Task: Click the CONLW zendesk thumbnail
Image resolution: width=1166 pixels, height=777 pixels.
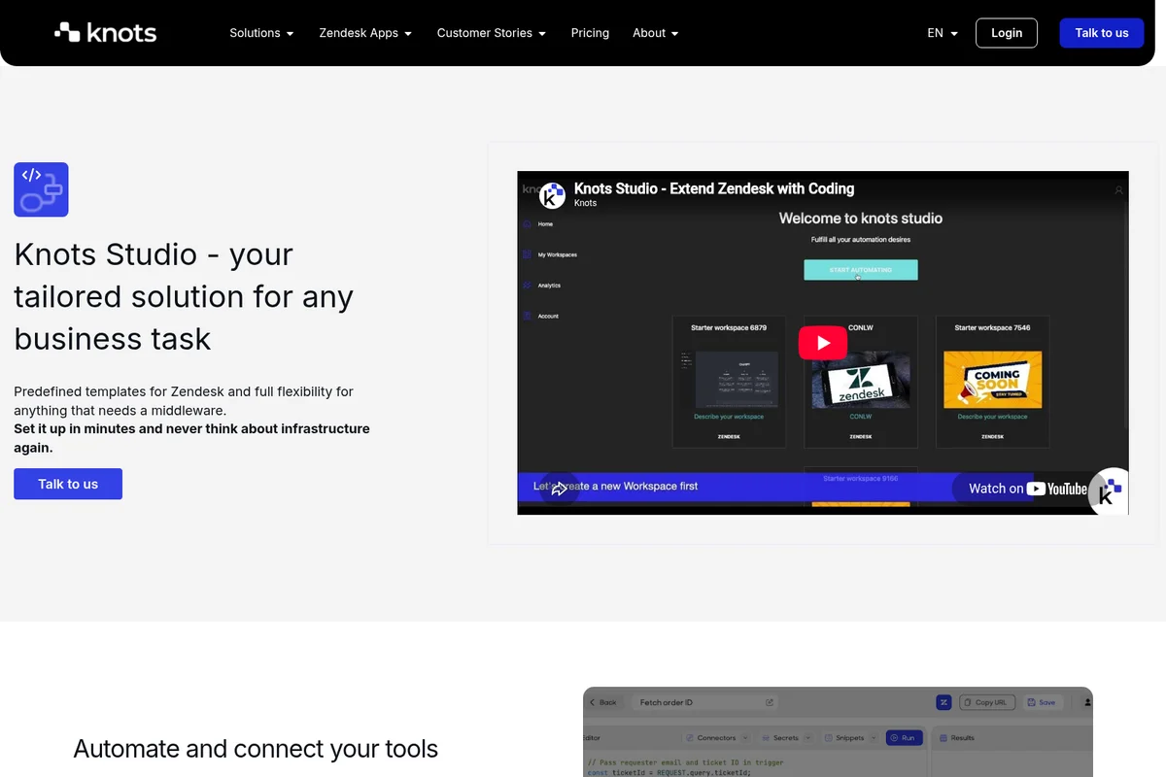Action: click(x=861, y=379)
